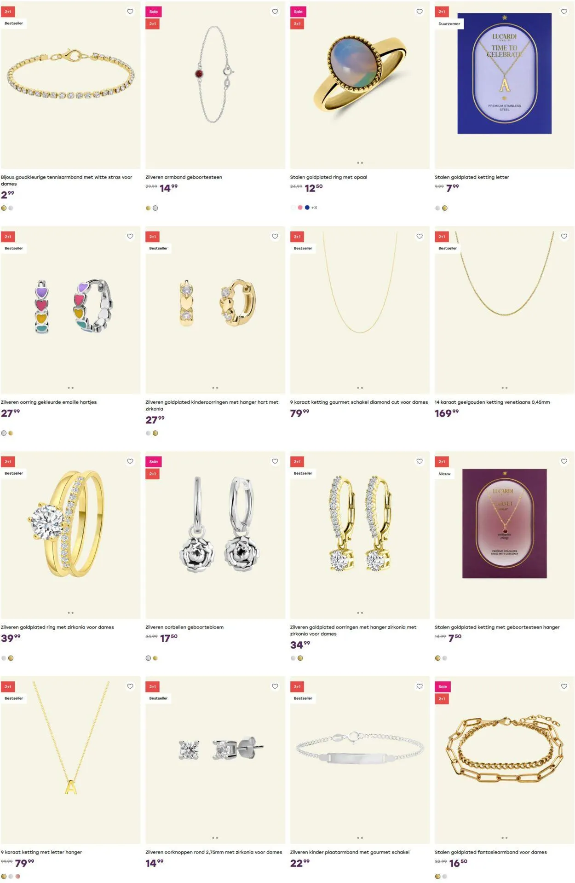This screenshot has height=883, width=575.
Task: Favorite the tennisarmband with the heart icon
Action: point(130,12)
